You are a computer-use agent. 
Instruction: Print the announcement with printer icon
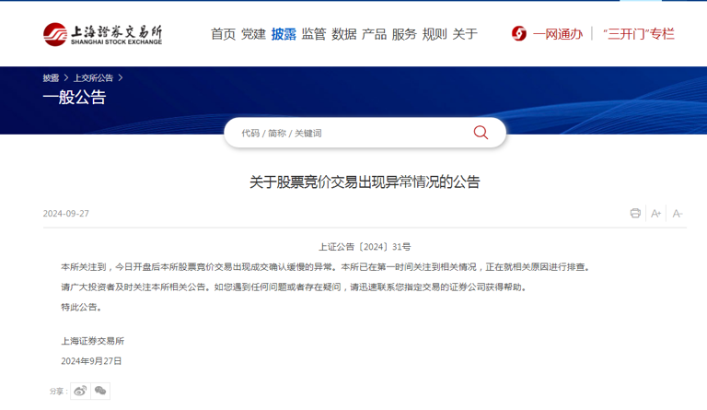click(x=635, y=214)
